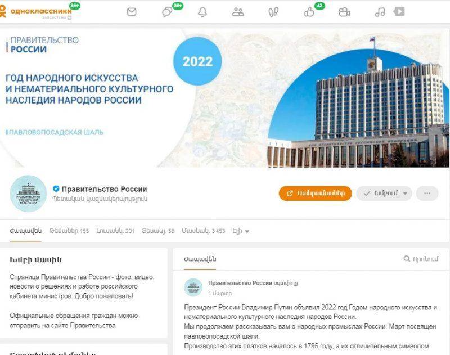Click the Правительство России post author link
The height and width of the screenshot is (355, 450).
coord(240,283)
